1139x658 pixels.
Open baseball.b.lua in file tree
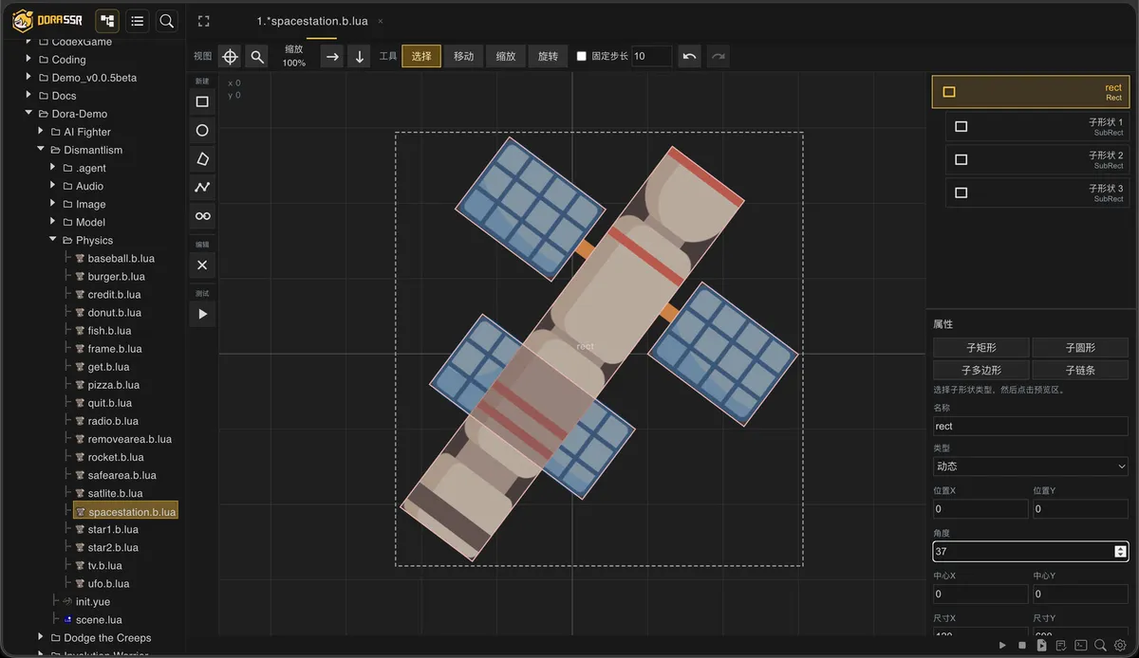coord(121,259)
